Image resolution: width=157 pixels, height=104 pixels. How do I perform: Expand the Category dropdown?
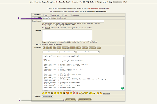[x=48, y=96]
